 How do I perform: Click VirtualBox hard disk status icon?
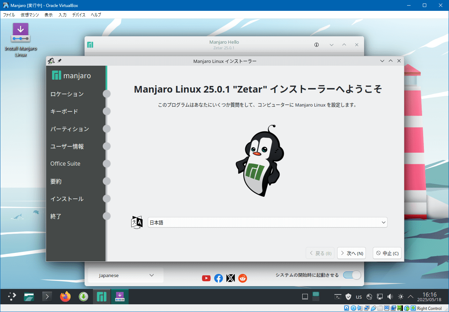[x=347, y=308]
